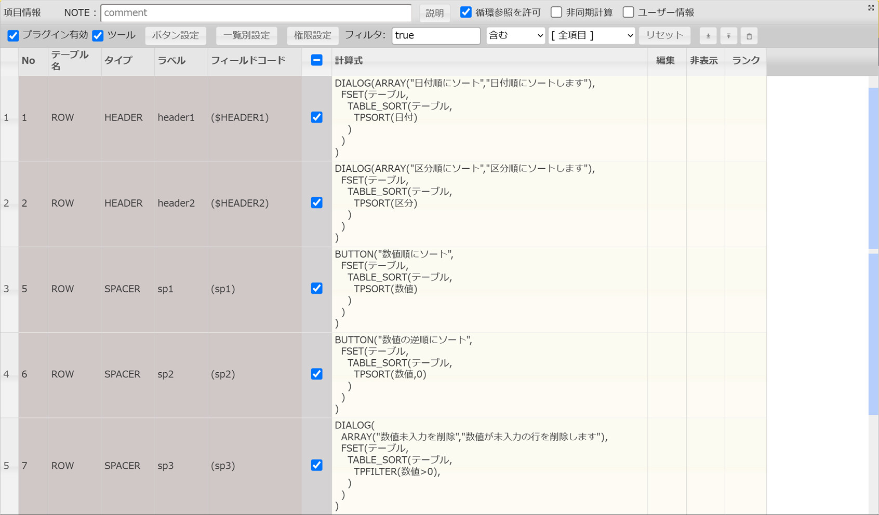Click the フィールドコード column header
This screenshot has width=879, height=515.
[x=248, y=61]
